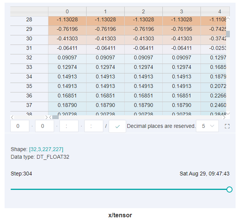This screenshot has height=223, width=239.
Task: Click the first dimension input with 0
Action: 20,126
